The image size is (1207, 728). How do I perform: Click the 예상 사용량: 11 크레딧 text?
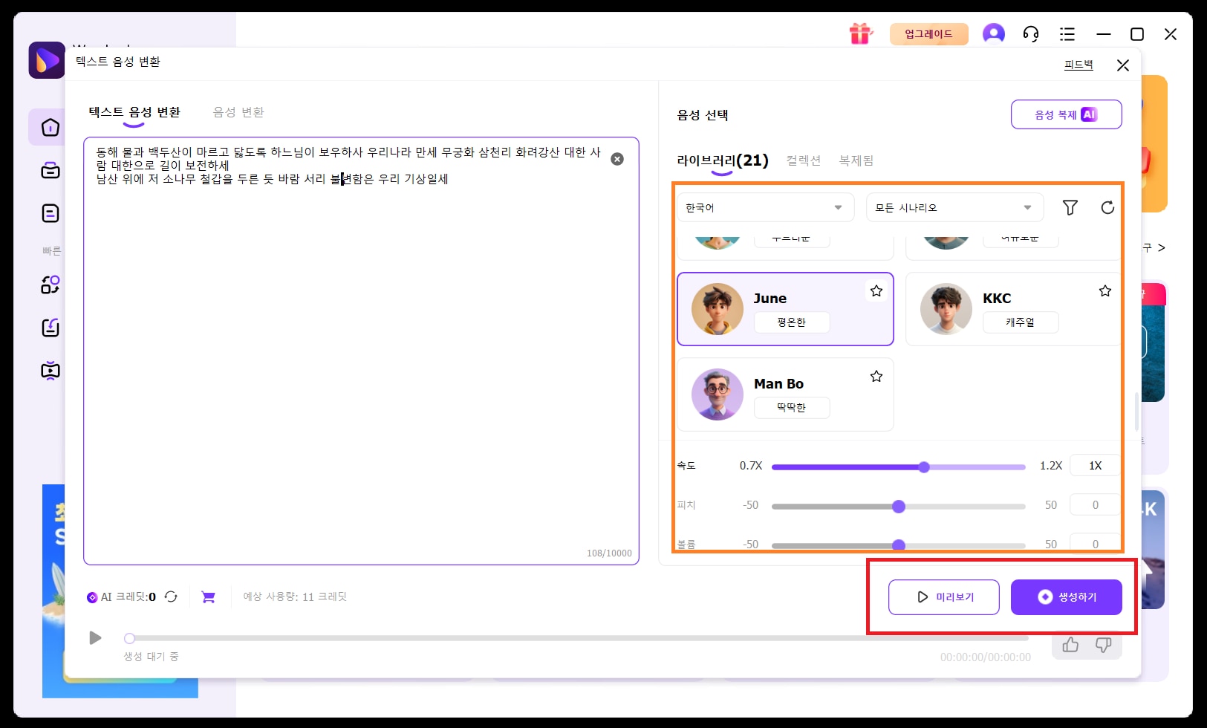tap(295, 597)
